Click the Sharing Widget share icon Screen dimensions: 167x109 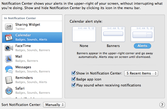pyautogui.click(x=9, y=27)
